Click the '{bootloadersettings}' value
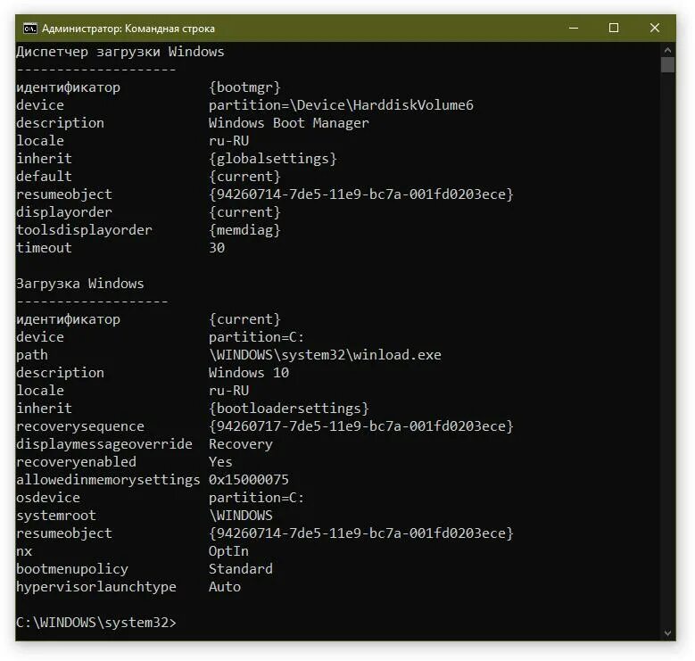This screenshot has height=661, width=695. (288, 409)
